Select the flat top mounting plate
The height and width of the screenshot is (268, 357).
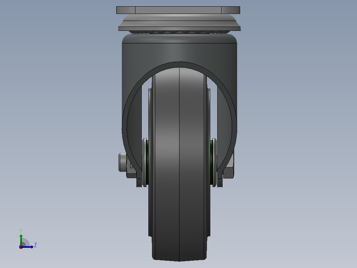[178, 10]
